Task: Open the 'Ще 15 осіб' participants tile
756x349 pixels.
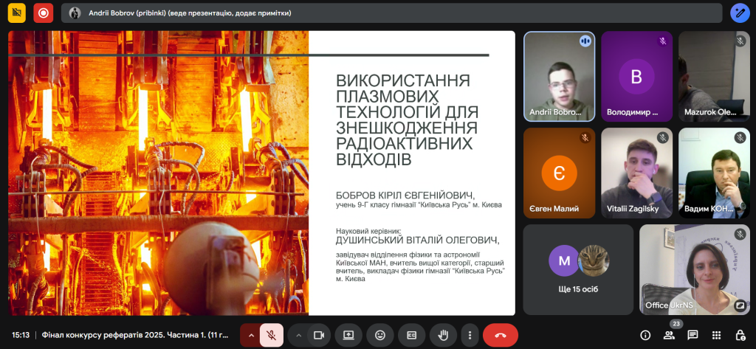Action: pyautogui.click(x=578, y=269)
